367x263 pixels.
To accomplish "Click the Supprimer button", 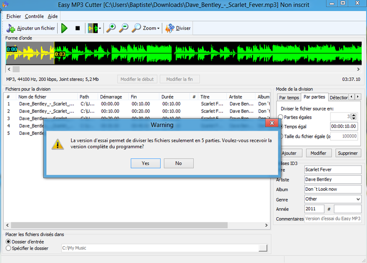I will click(348, 153).
